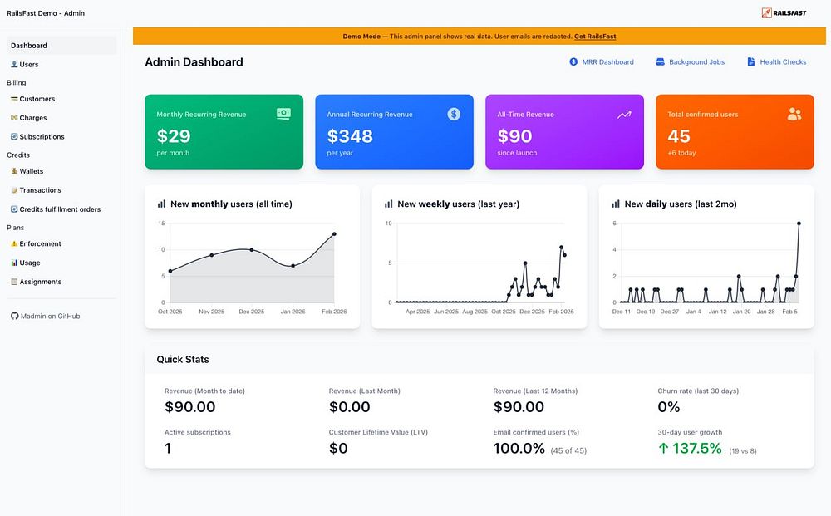Image resolution: width=831 pixels, height=516 pixels.
Task: Click the Wallets bag icon in sidebar
Action: pyautogui.click(x=14, y=171)
